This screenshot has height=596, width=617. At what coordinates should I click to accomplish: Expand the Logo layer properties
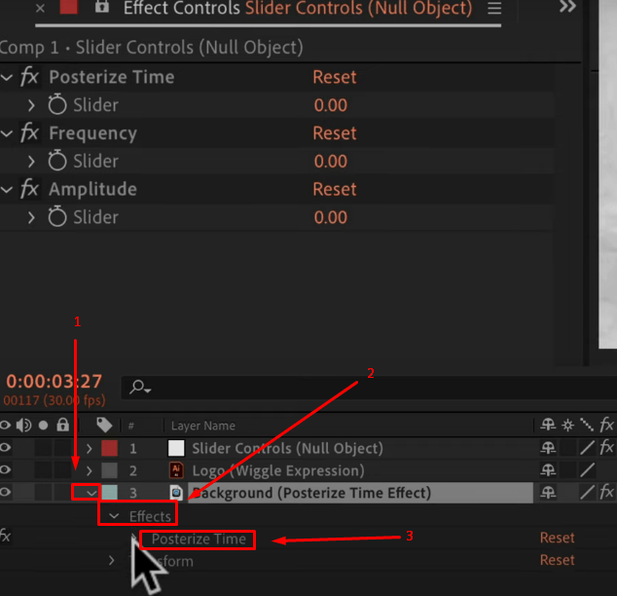(x=90, y=470)
